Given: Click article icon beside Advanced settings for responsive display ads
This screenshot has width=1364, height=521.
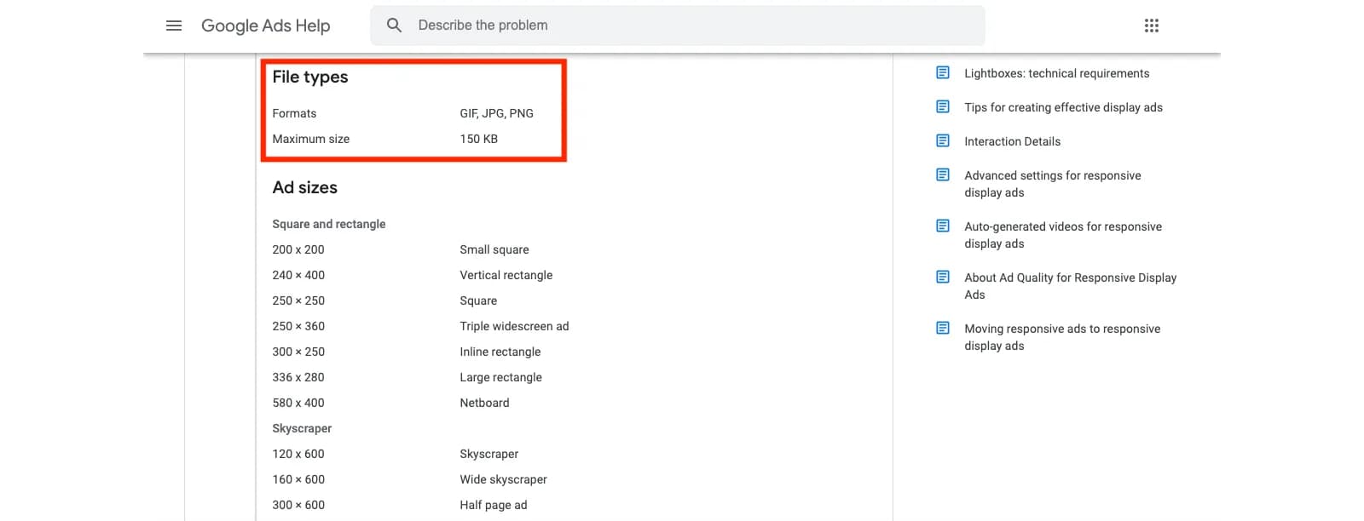Looking at the screenshot, I should point(943,175).
